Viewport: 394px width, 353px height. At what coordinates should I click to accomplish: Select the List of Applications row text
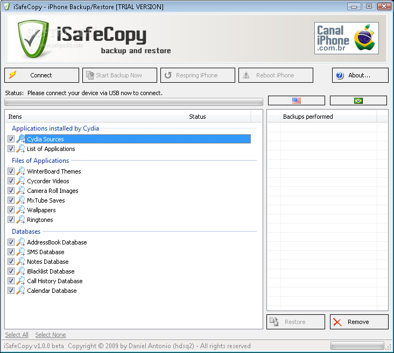tap(51, 149)
